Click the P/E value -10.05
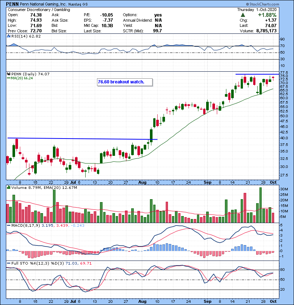 [x=107, y=15]
